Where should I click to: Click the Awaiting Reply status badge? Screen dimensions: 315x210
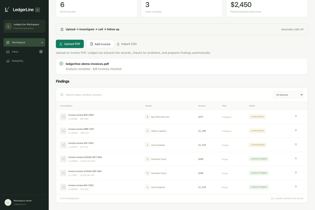point(258,145)
